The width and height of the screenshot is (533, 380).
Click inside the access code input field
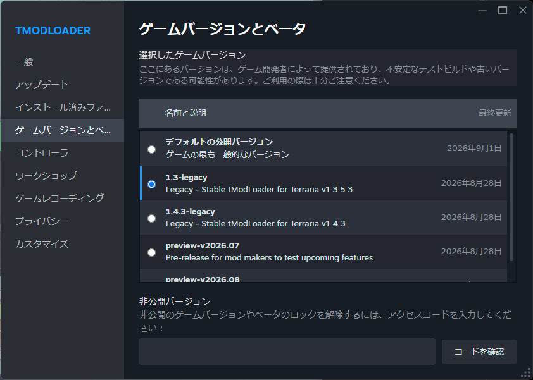287,352
